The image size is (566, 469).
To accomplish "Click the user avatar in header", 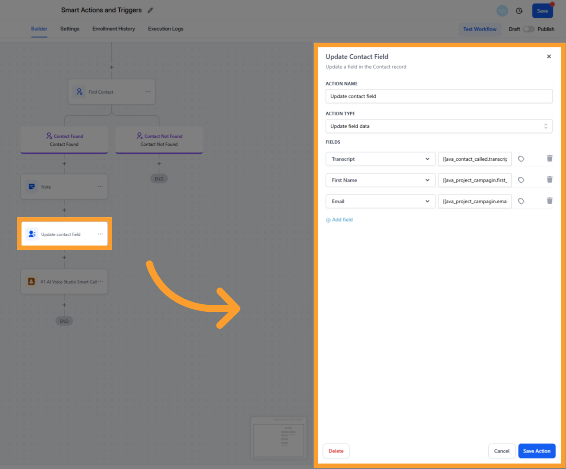I will 502,11.
